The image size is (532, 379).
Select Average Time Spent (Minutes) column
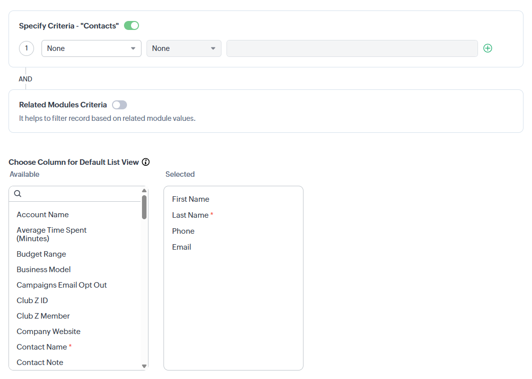point(51,234)
